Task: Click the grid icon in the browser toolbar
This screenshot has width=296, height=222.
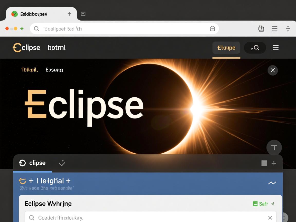Action: click(261, 29)
